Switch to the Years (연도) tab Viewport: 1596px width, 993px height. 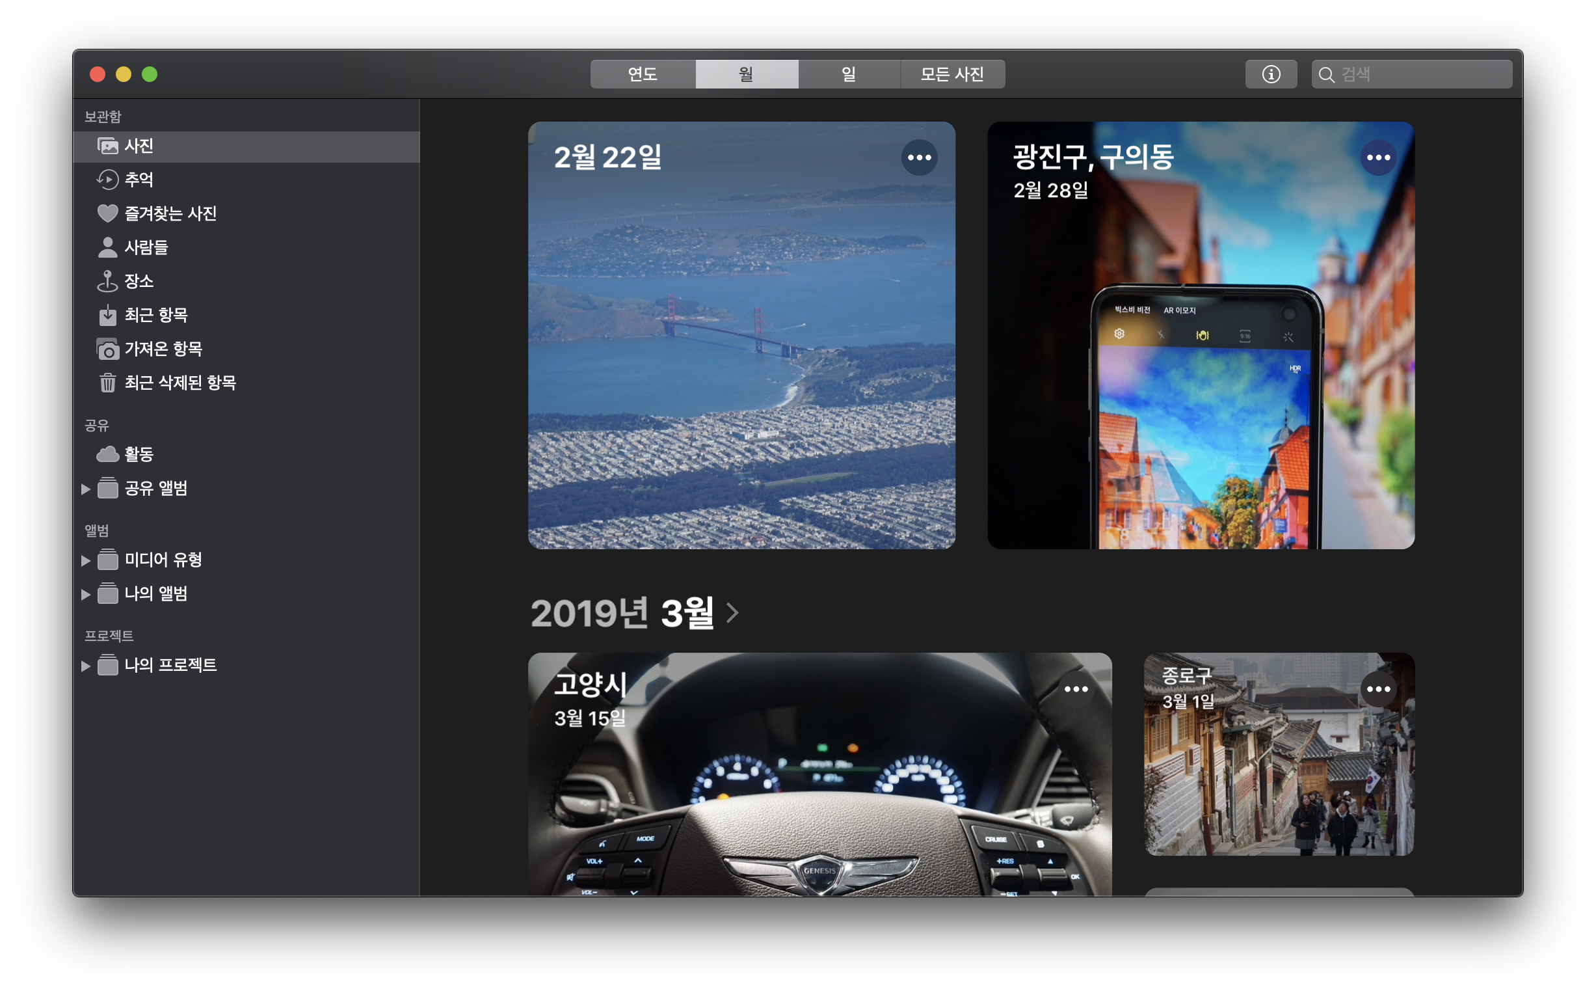643,74
